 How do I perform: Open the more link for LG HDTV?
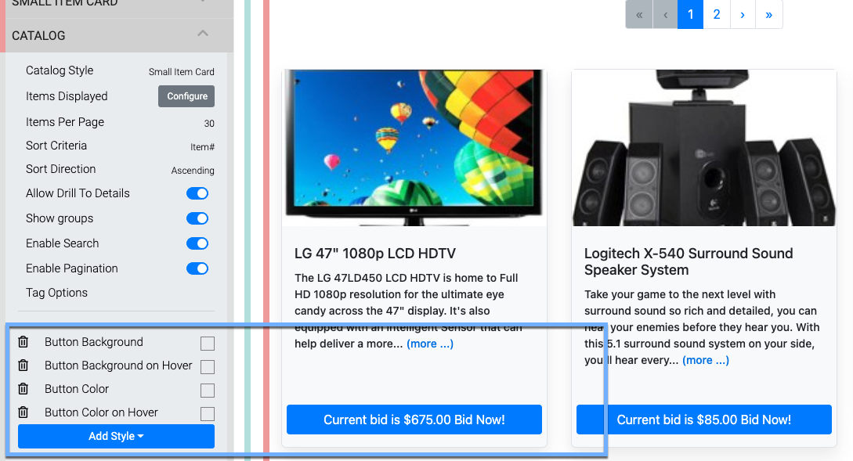[x=430, y=344]
